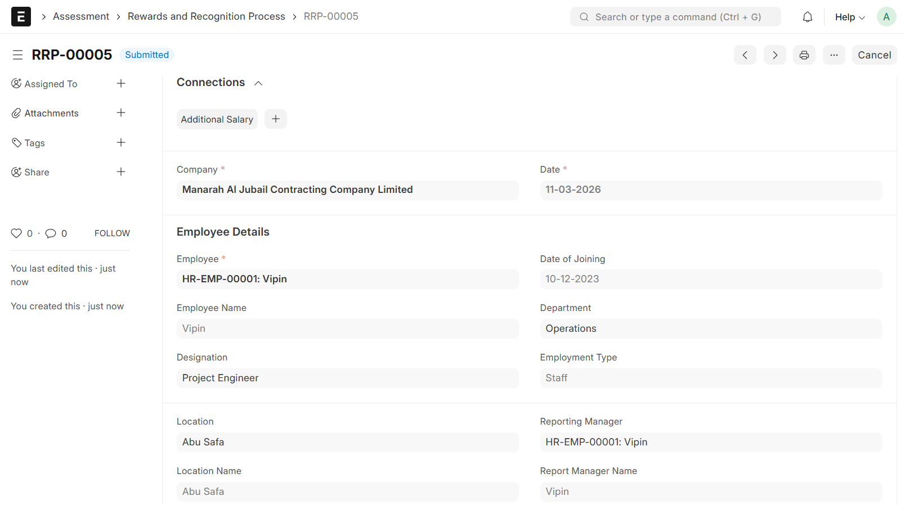This screenshot has height=505, width=905.
Task: Add an attachment with plus icon
Action: pyautogui.click(x=121, y=113)
